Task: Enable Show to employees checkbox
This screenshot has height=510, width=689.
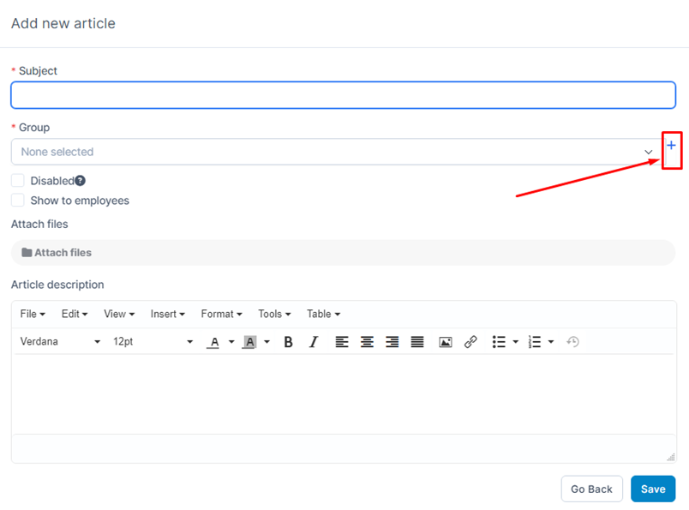Action: 18,200
